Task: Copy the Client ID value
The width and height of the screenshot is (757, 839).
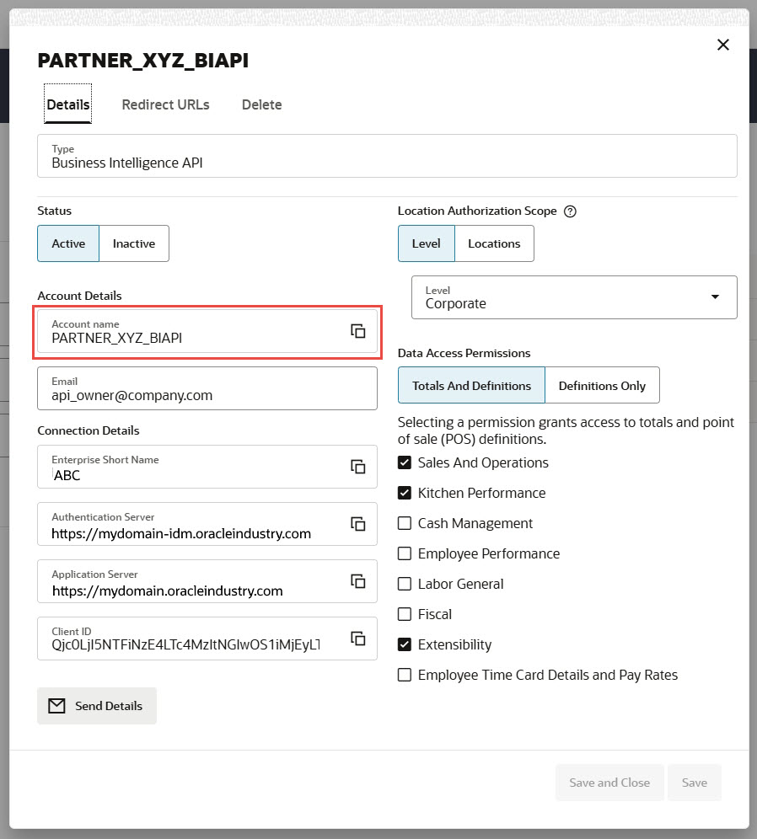Action: pos(358,639)
